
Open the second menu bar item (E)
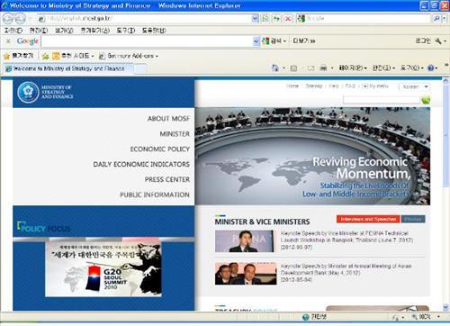pos(39,31)
